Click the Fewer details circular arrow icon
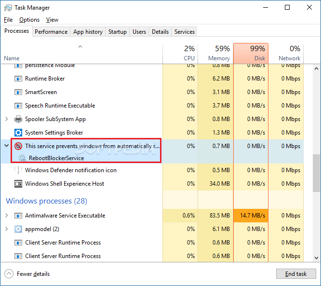321x286 pixels. (9, 274)
